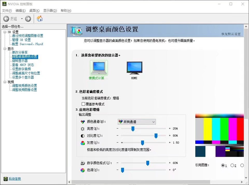Click the 亮度 brightness slider thumb
The image size is (249, 185).
[x=133, y=129]
